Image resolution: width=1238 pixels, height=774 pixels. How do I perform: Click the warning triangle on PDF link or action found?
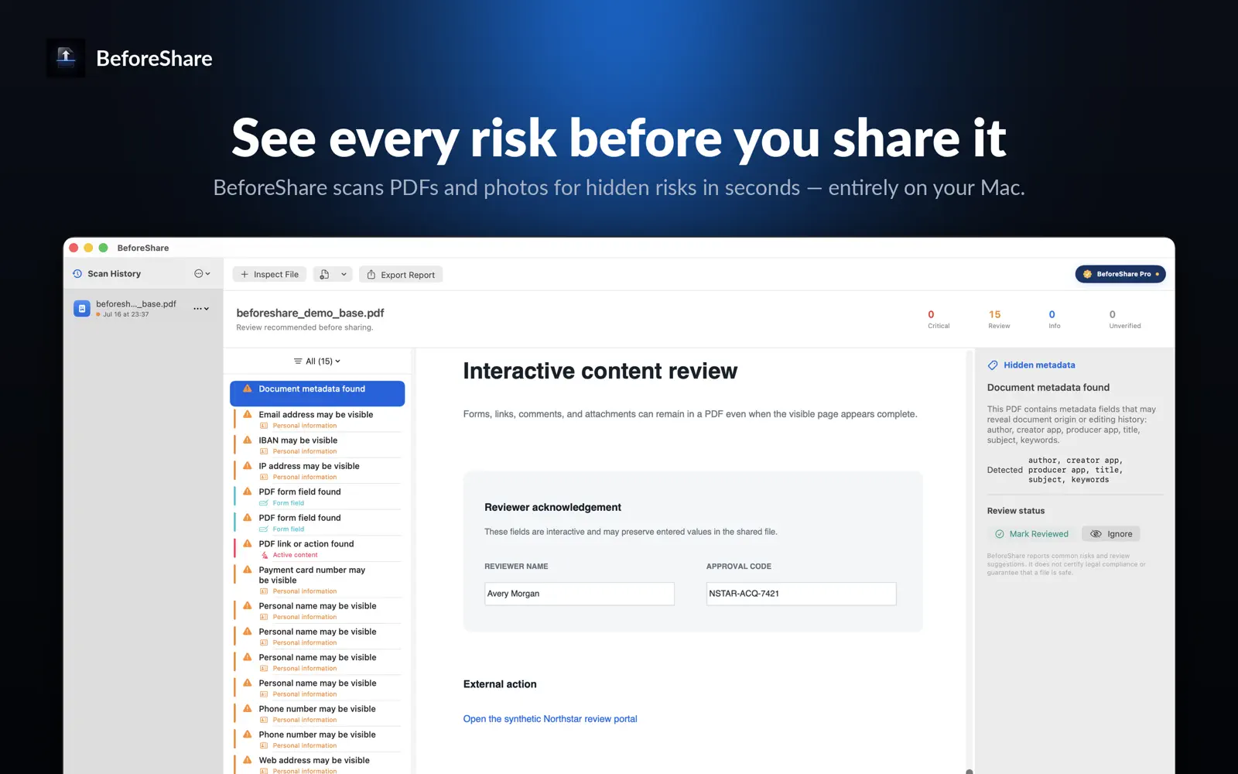click(x=248, y=544)
